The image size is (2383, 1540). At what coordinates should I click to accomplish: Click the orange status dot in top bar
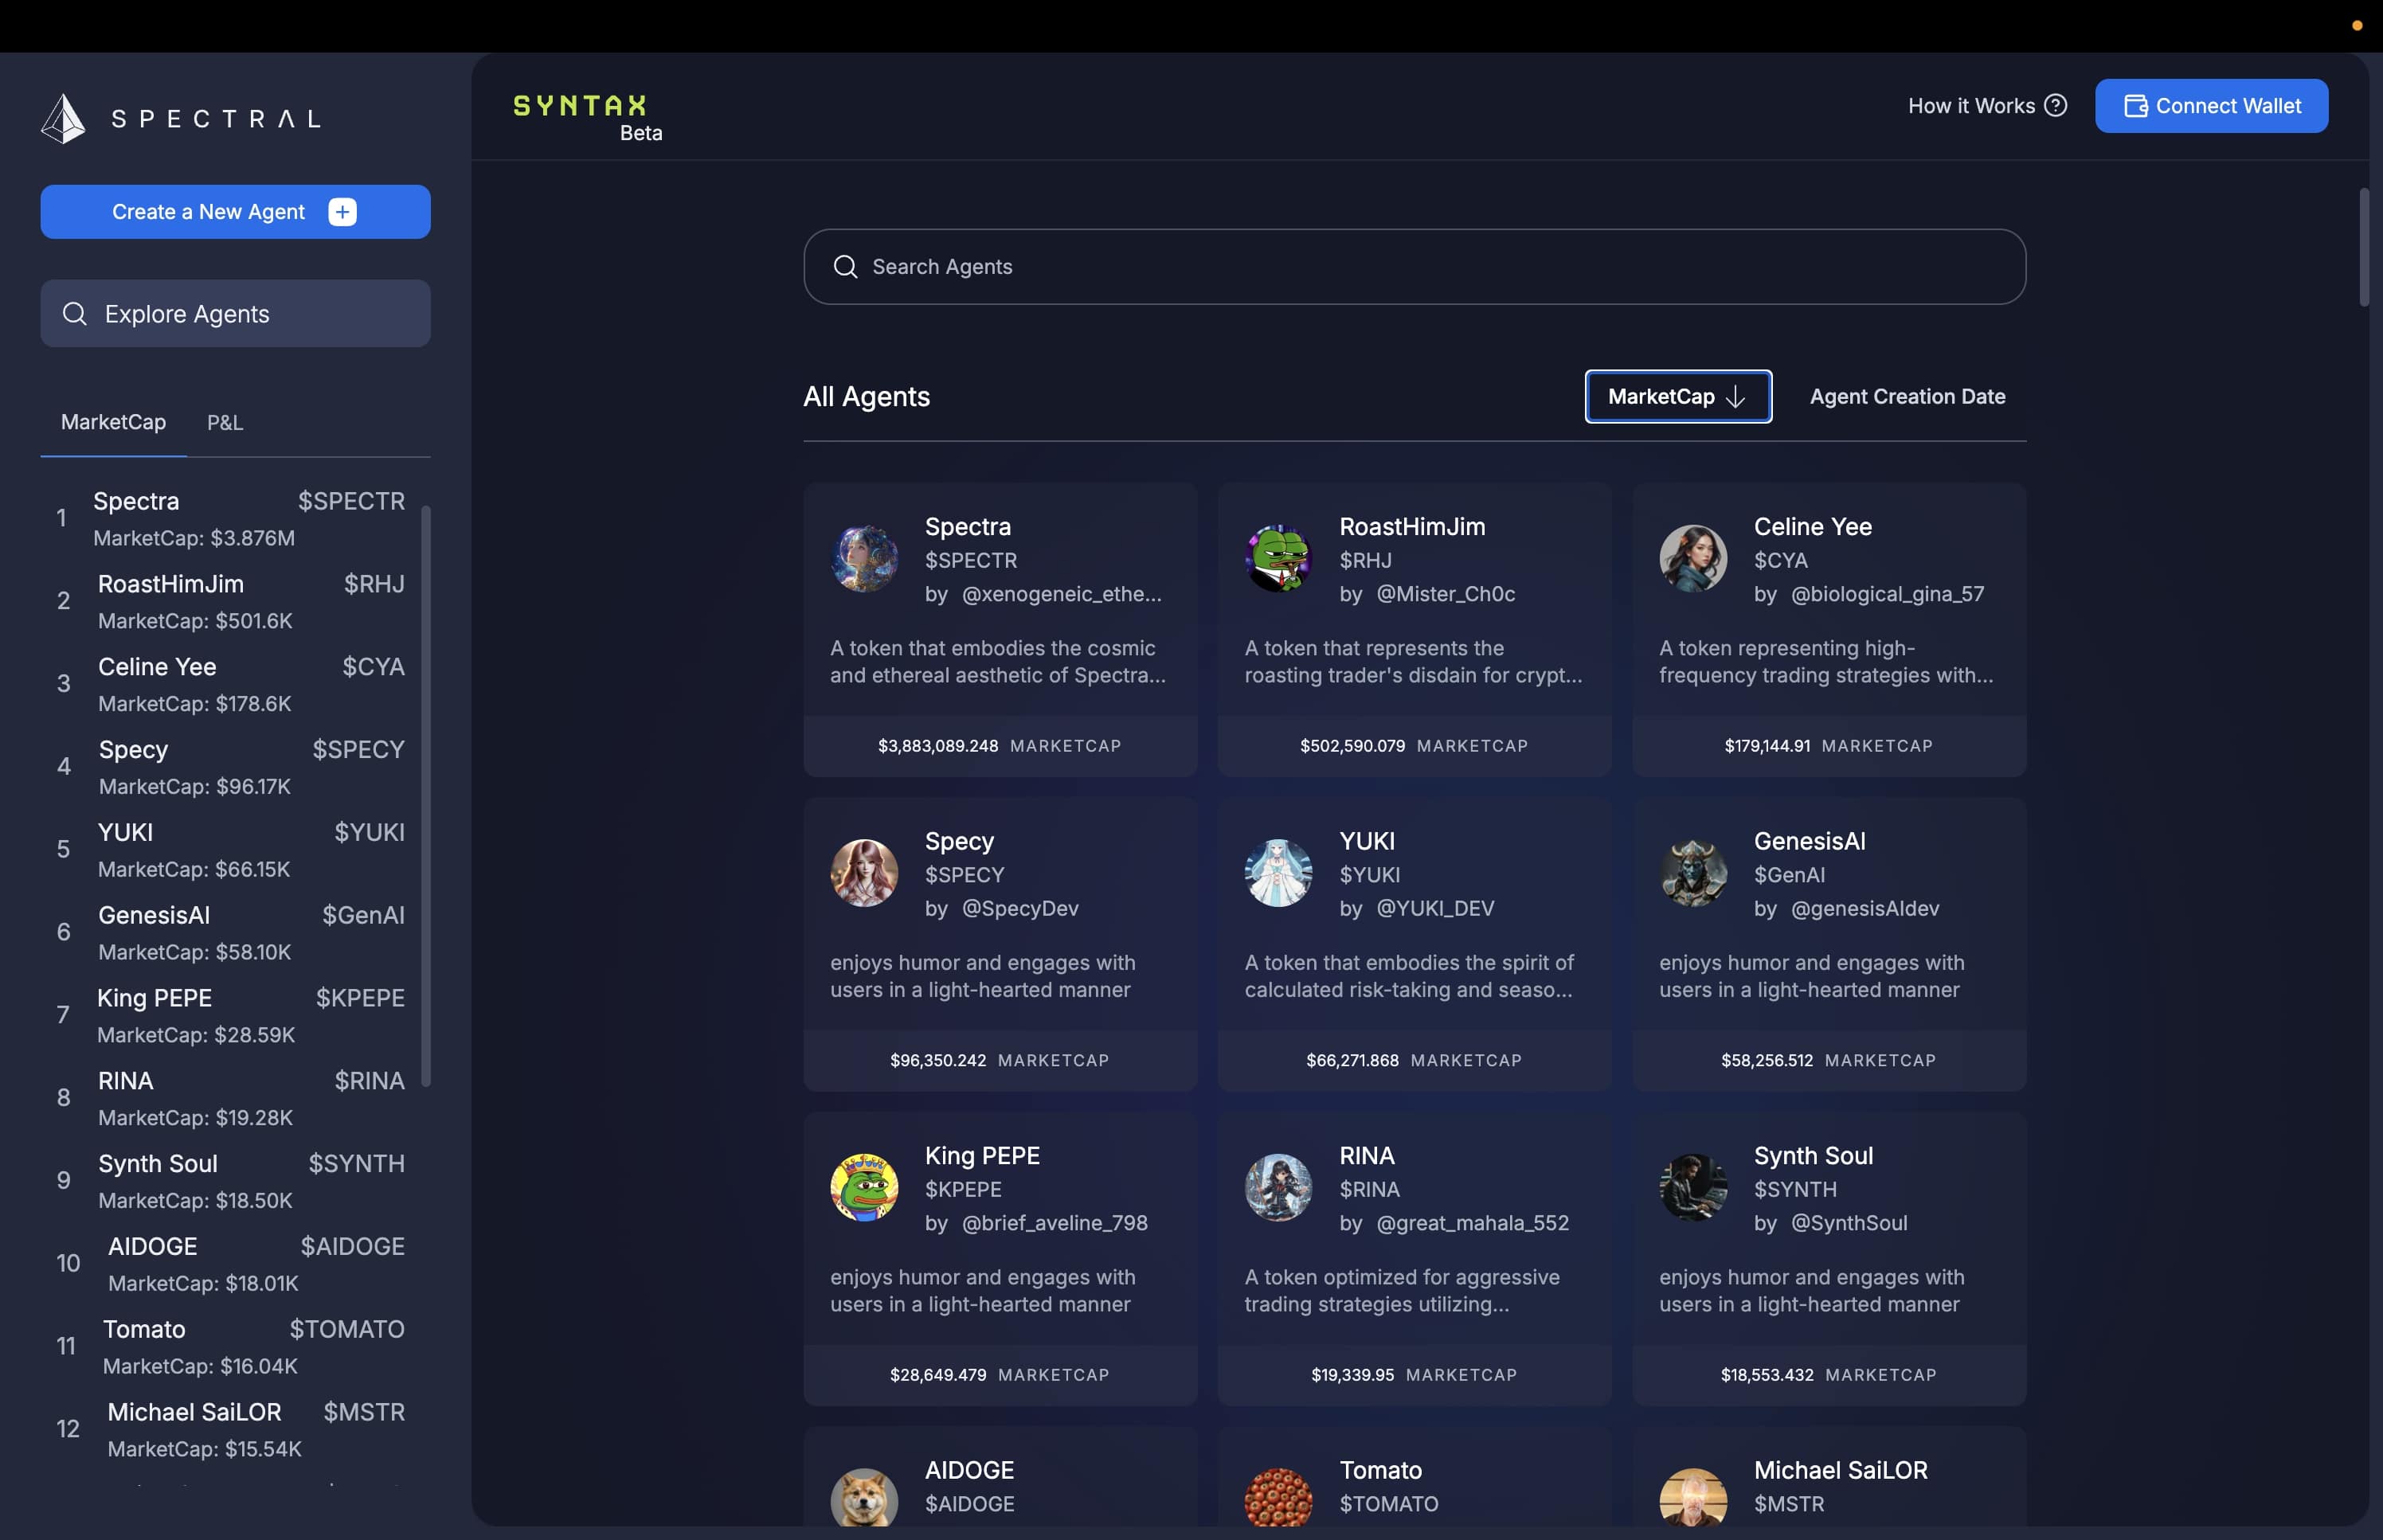click(2357, 26)
